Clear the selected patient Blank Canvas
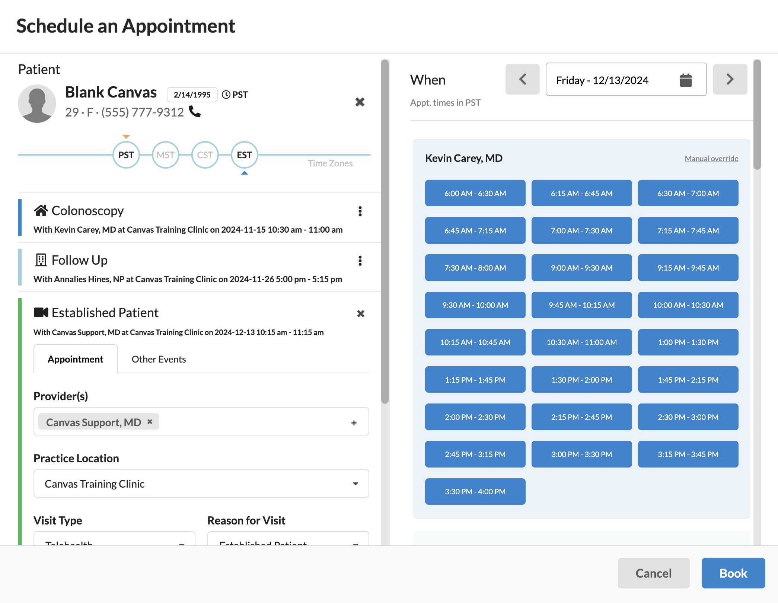Screen dimensions: 778x603 tap(360, 102)
